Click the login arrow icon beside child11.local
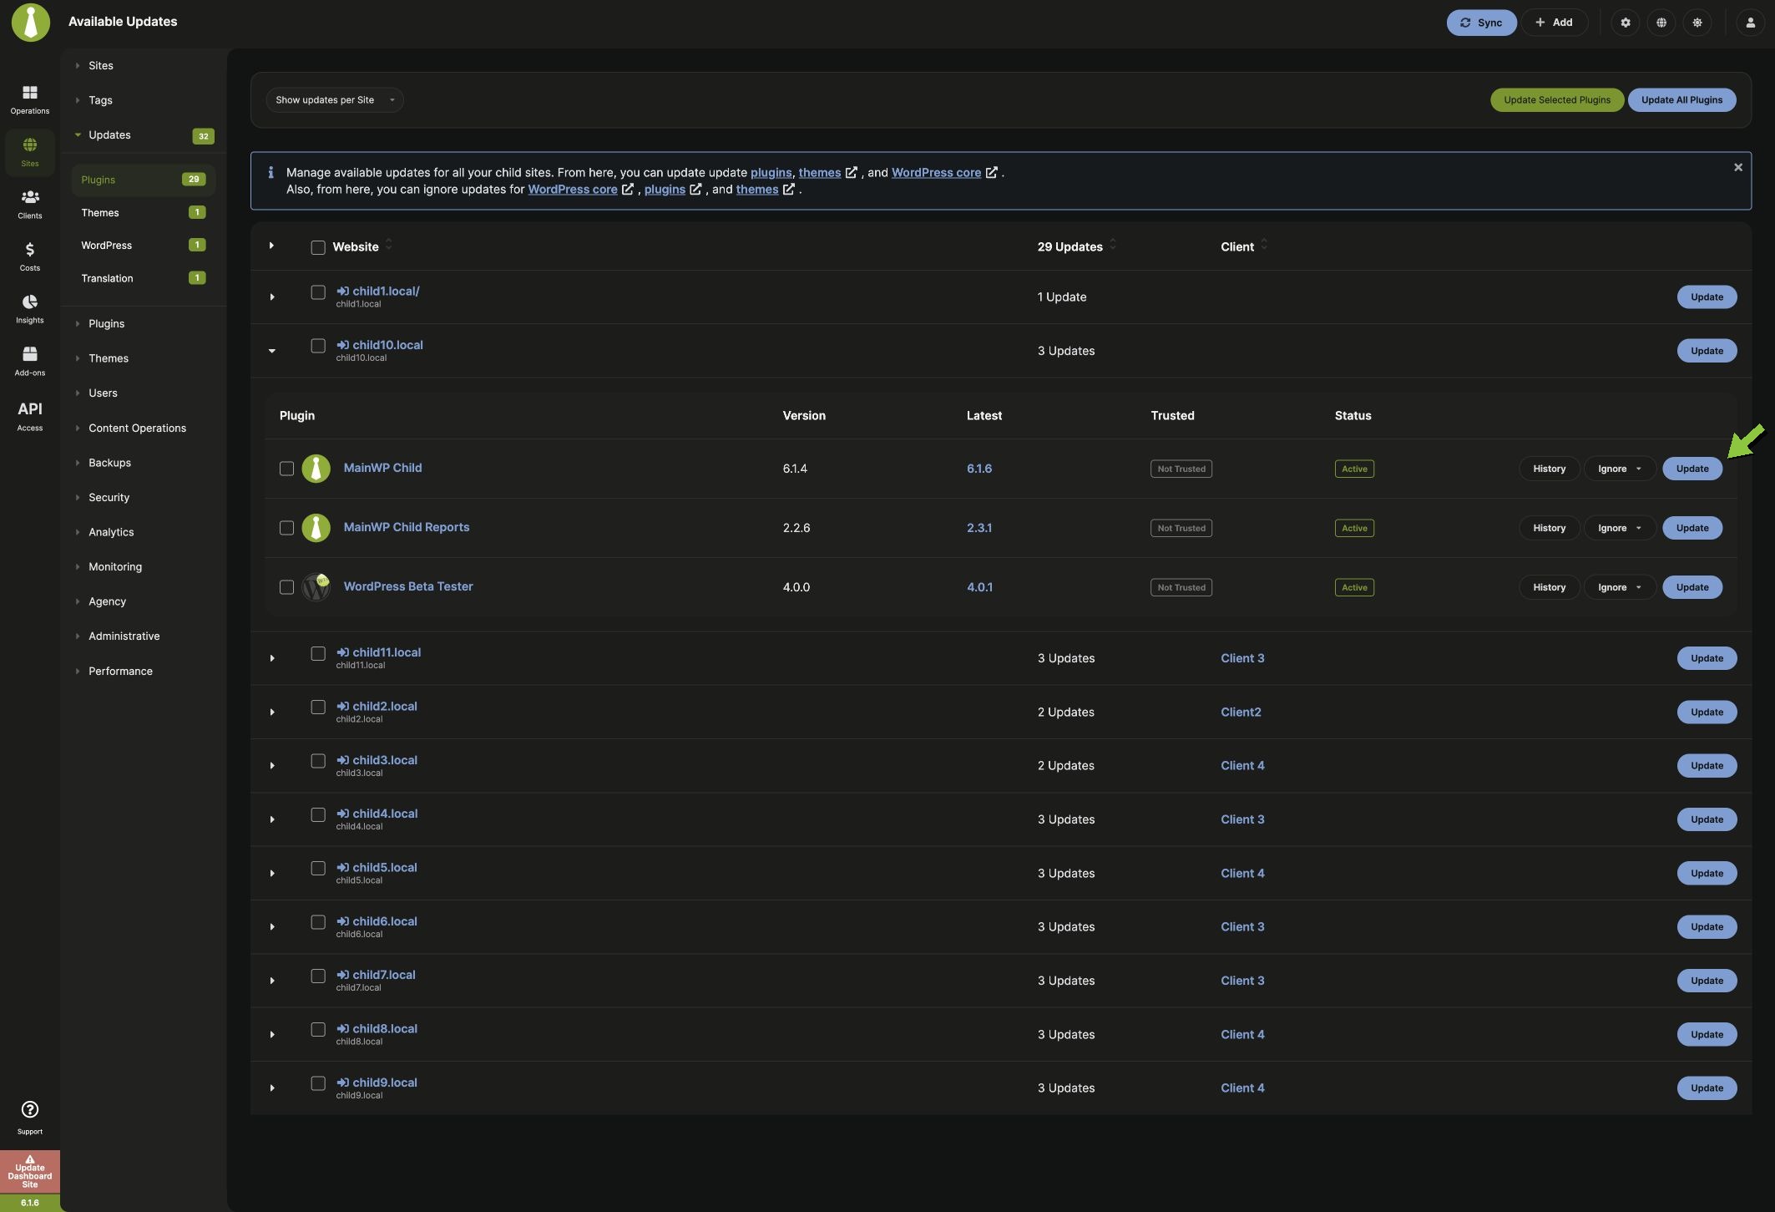 click(342, 652)
